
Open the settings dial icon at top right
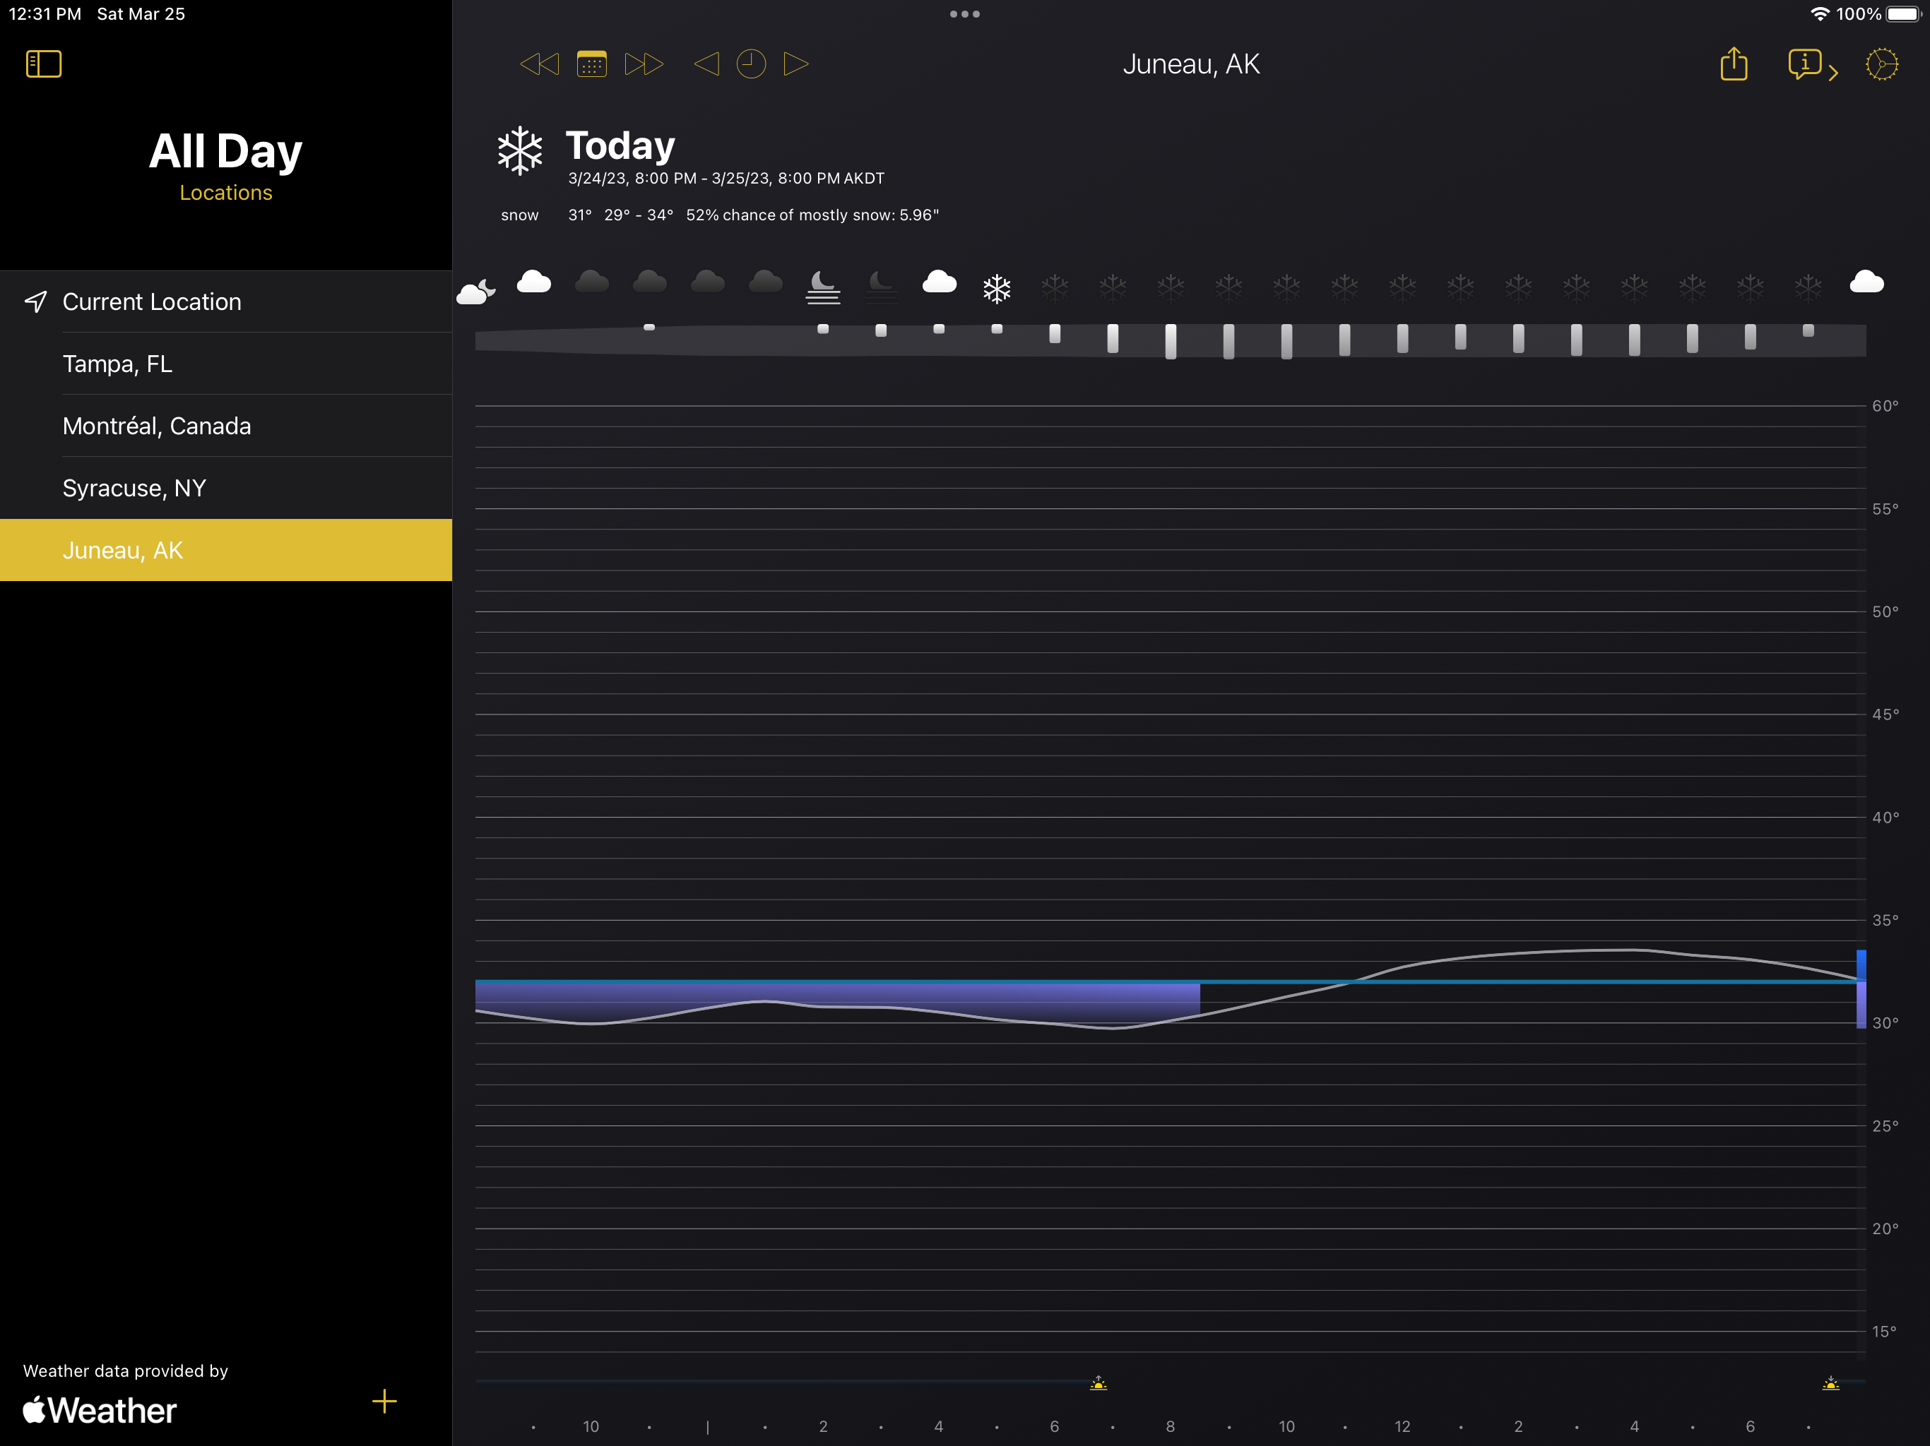click(1881, 64)
